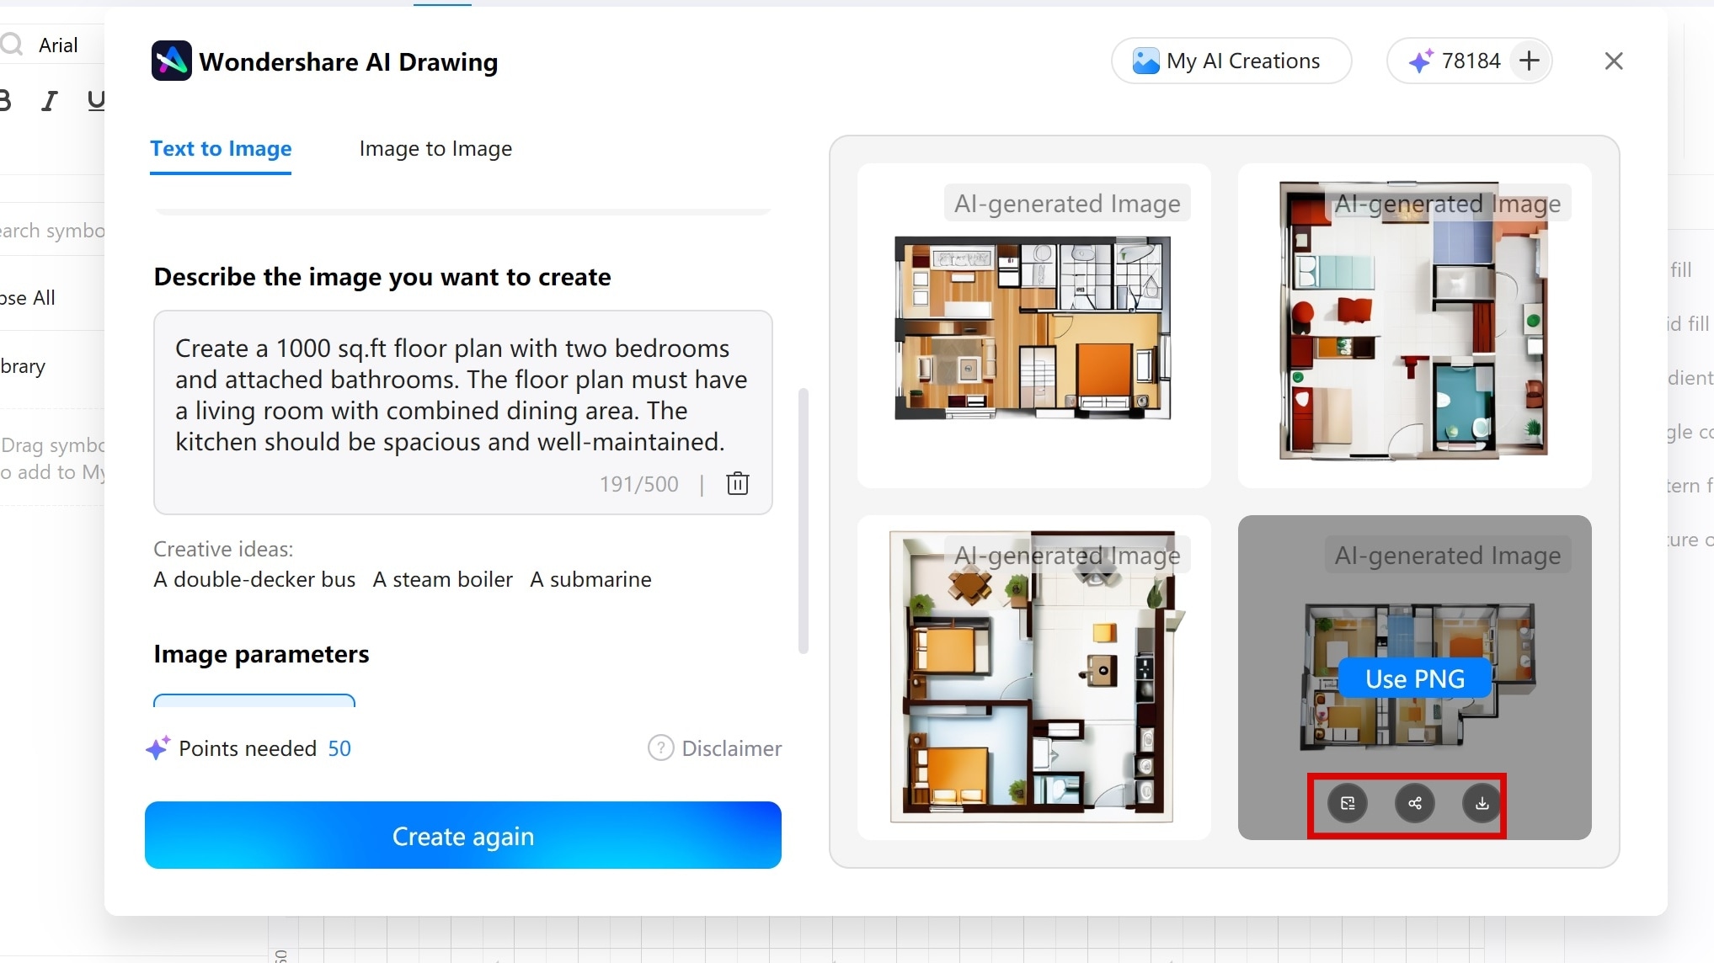This screenshot has height=963, width=1714.
Task: Click the Use PNG button
Action: coord(1414,678)
